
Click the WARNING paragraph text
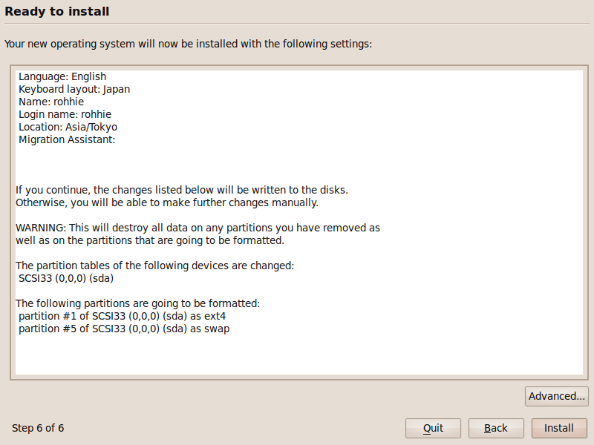coord(198,234)
